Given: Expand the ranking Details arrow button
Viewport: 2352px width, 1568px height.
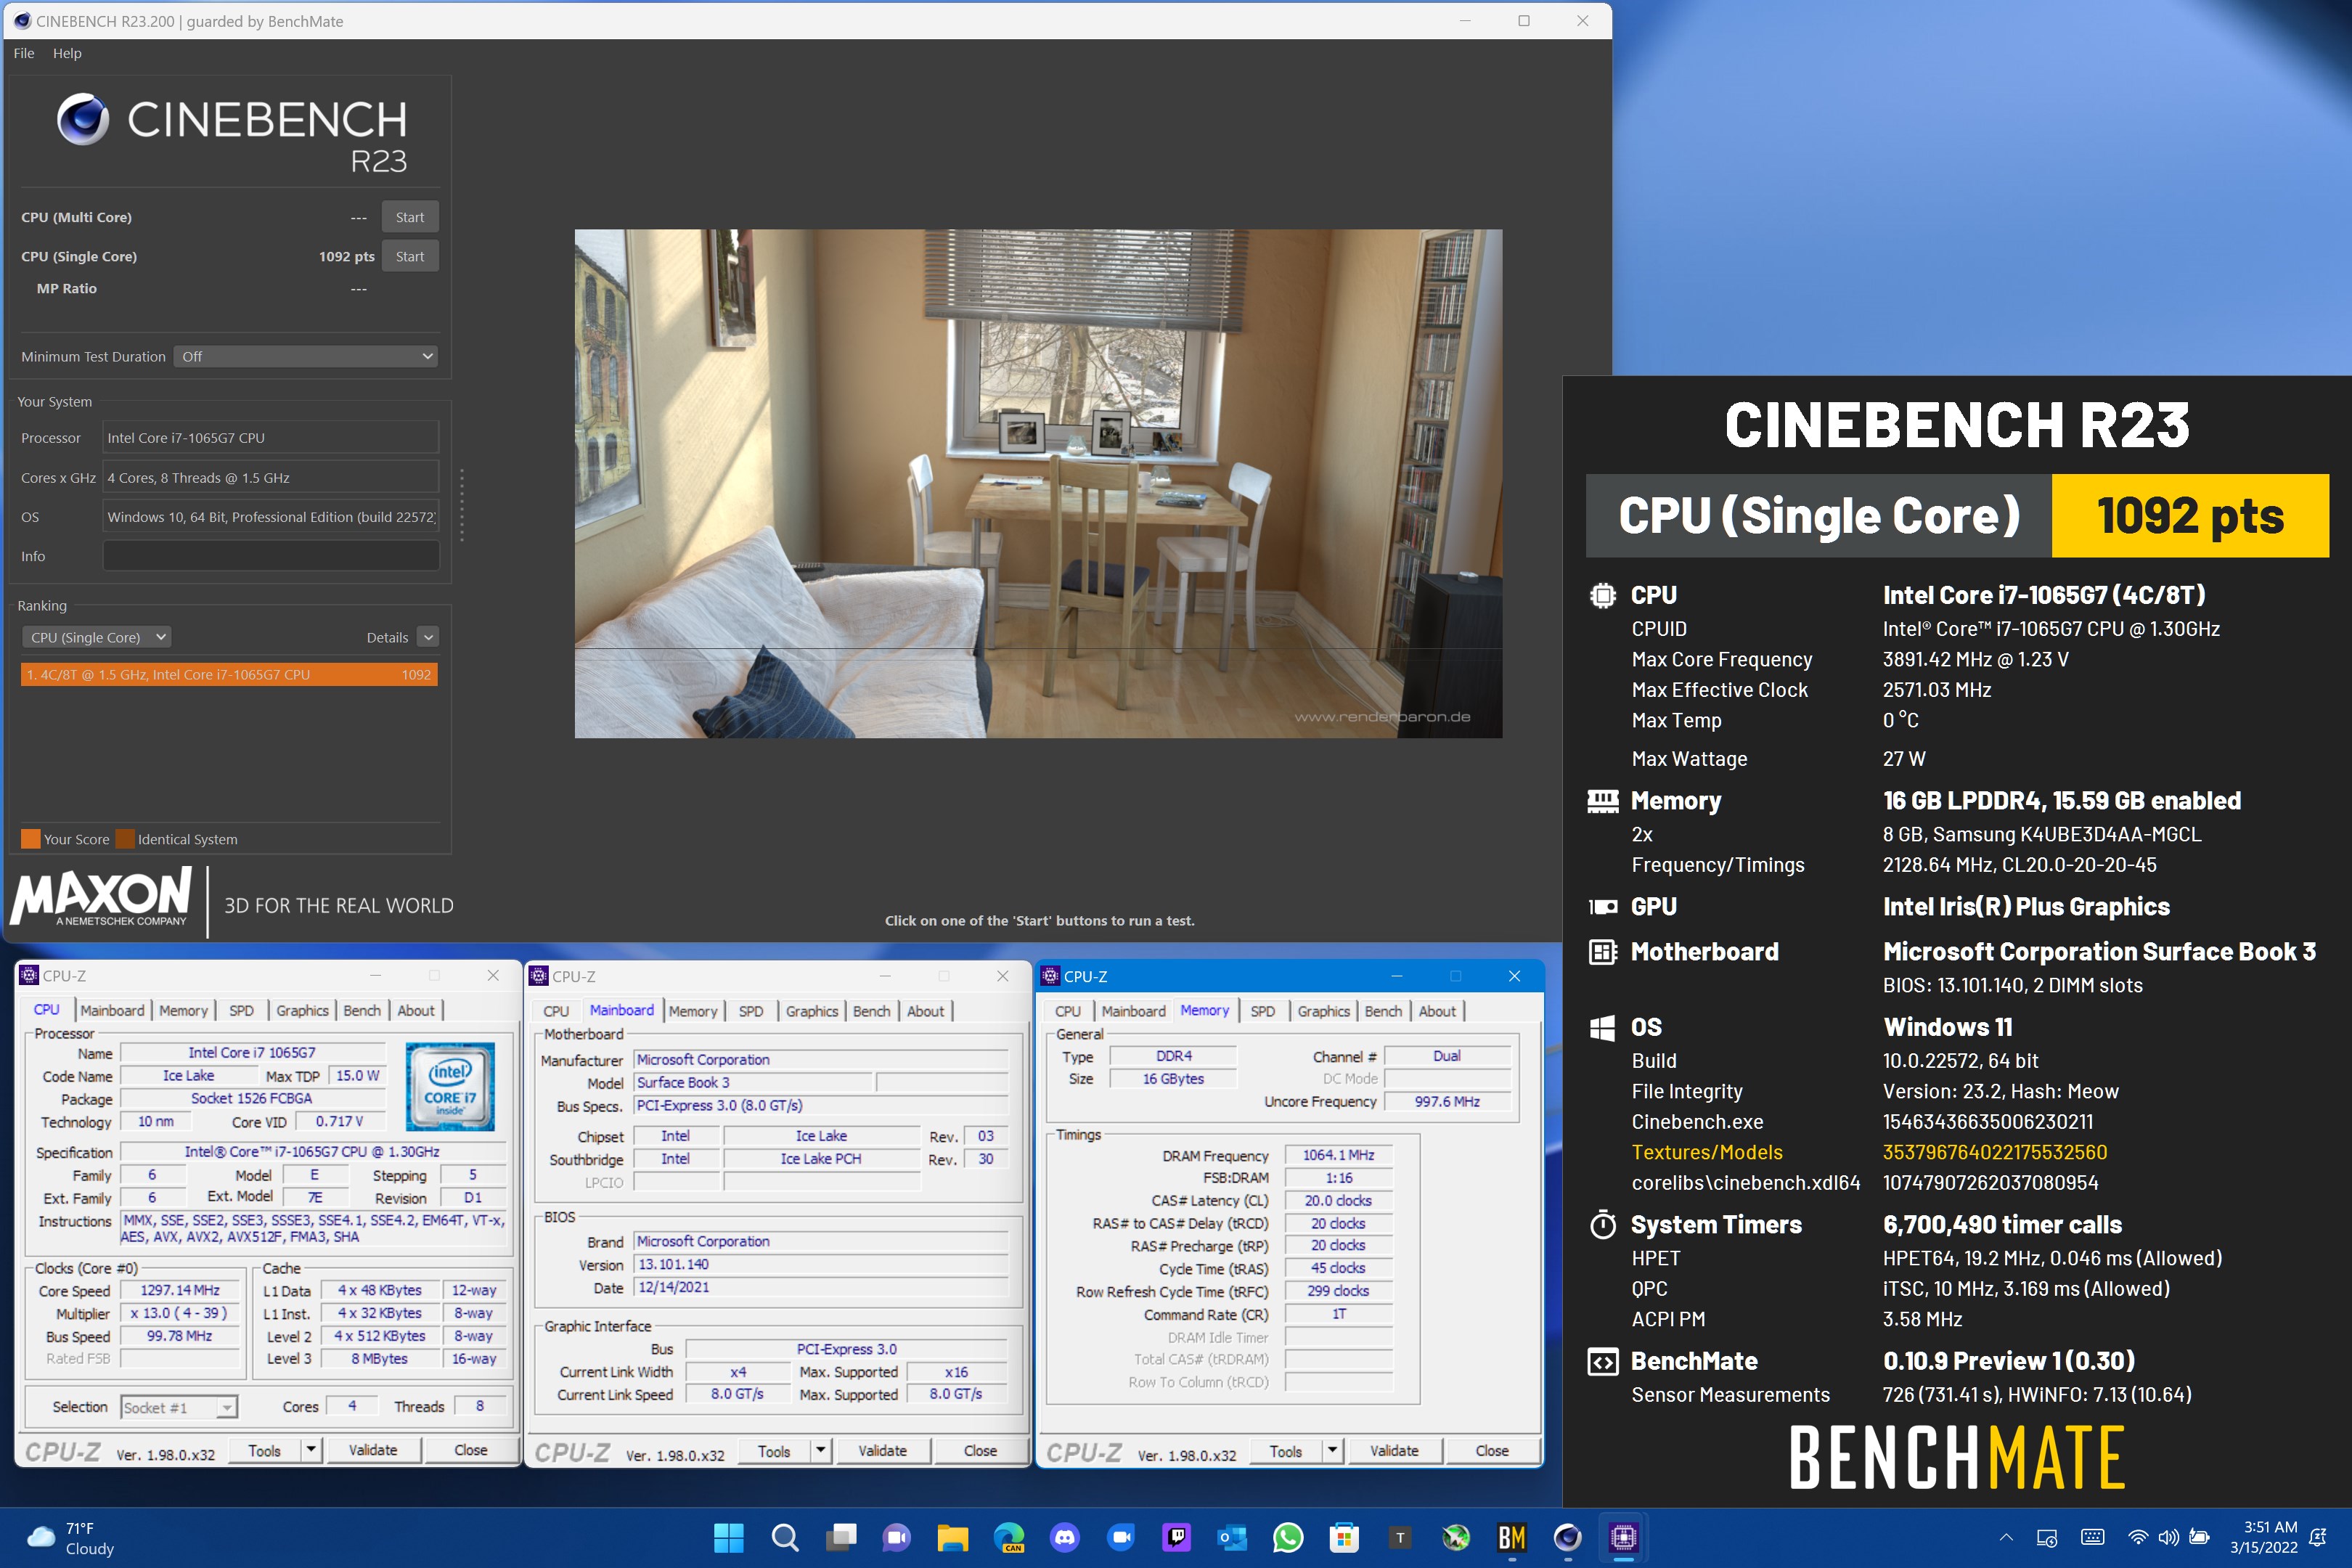Looking at the screenshot, I should point(428,637).
